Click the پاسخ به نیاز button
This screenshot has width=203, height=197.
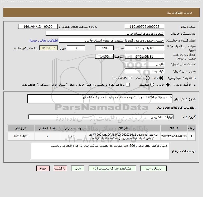pos(153,168)
